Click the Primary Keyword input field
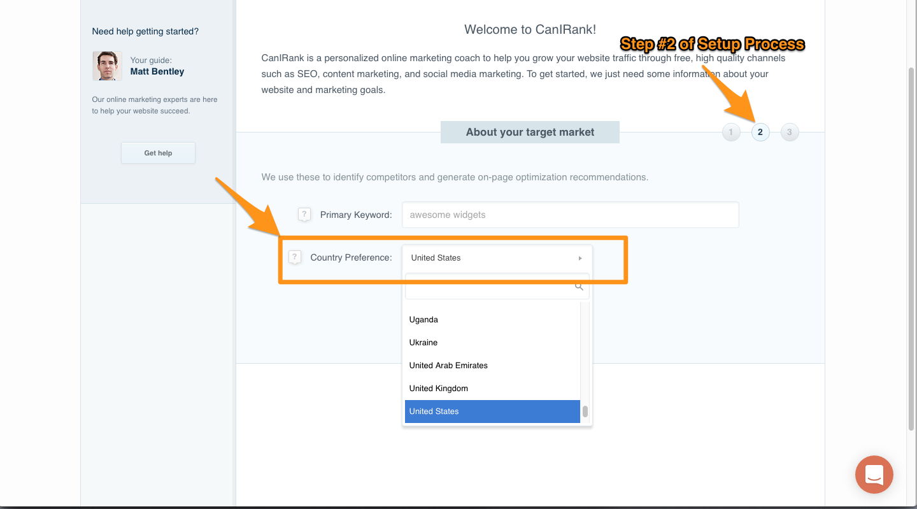917x509 pixels. point(571,215)
